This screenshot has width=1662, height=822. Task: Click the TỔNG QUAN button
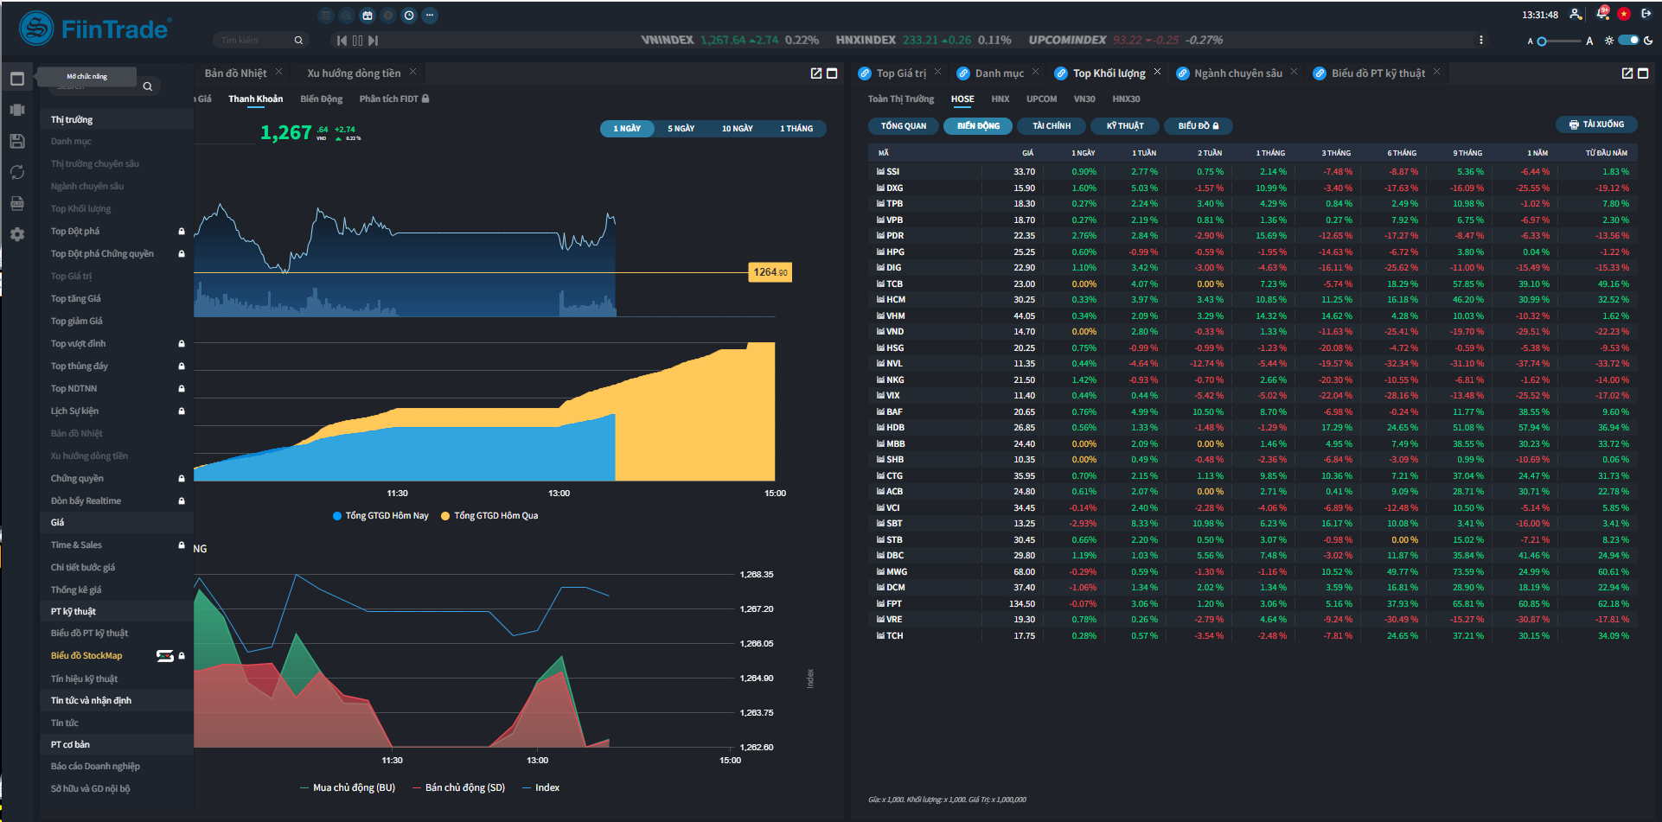pos(904,126)
